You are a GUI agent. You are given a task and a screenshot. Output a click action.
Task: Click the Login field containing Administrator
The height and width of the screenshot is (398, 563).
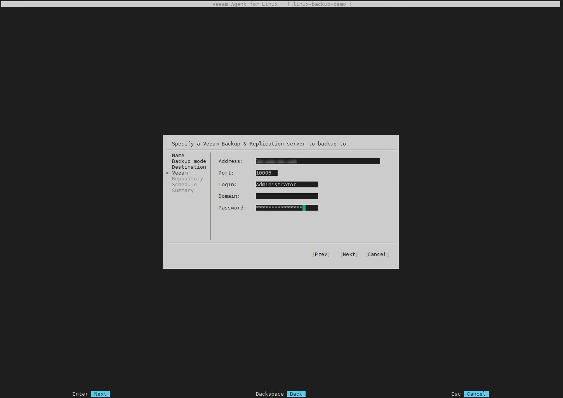coord(287,185)
